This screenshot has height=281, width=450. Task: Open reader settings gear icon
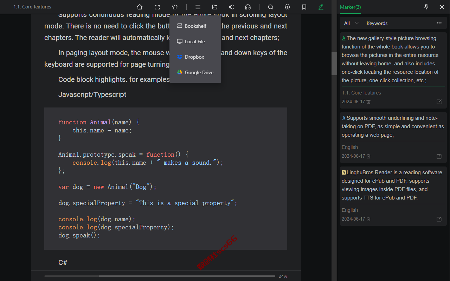[288, 7]
